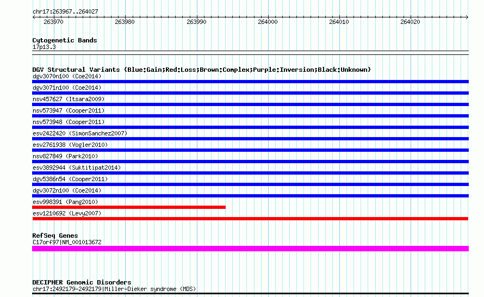Image resolution: width=484 pixels, height=297 pixels.
Task: Open variant esv1210692 (Levy2007) label
Action: click(x=67, y=213)
